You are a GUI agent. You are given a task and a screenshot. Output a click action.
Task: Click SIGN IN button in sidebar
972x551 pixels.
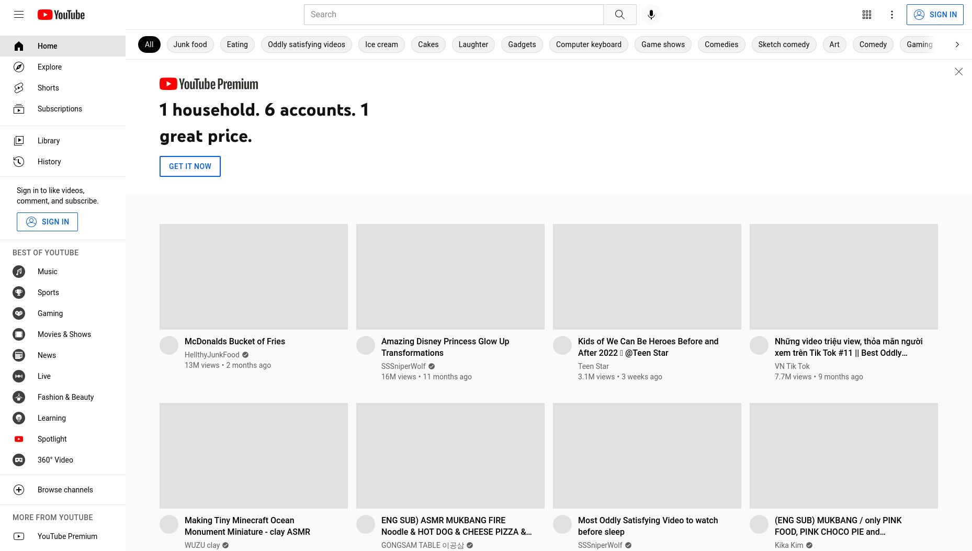point(47,222)
